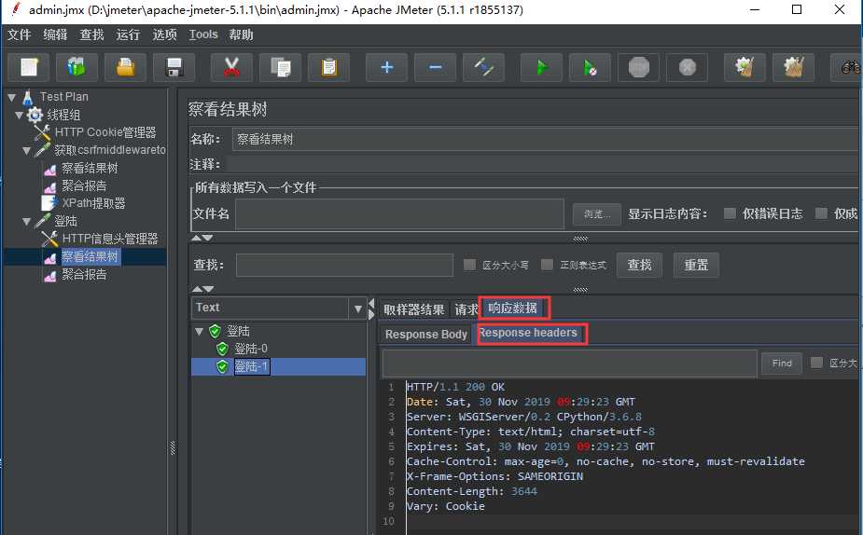Open the 文件 menu
Screen dimensions: 863x535
pos(19,34)
